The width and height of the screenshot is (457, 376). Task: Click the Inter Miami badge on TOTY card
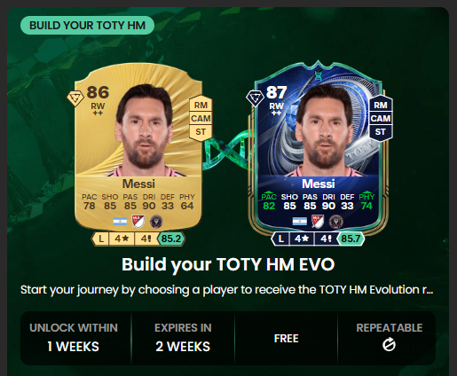pyautogui.click(x=335, y=222)
